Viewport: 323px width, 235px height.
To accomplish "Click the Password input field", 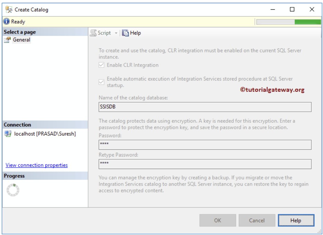I will [x=205, y=145].
